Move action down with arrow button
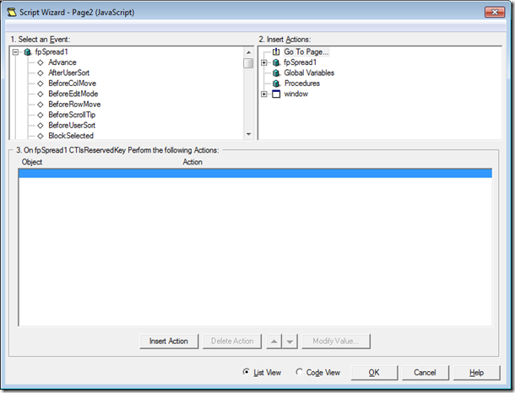Screen dimensions: 515x393 tap(290, 342)
